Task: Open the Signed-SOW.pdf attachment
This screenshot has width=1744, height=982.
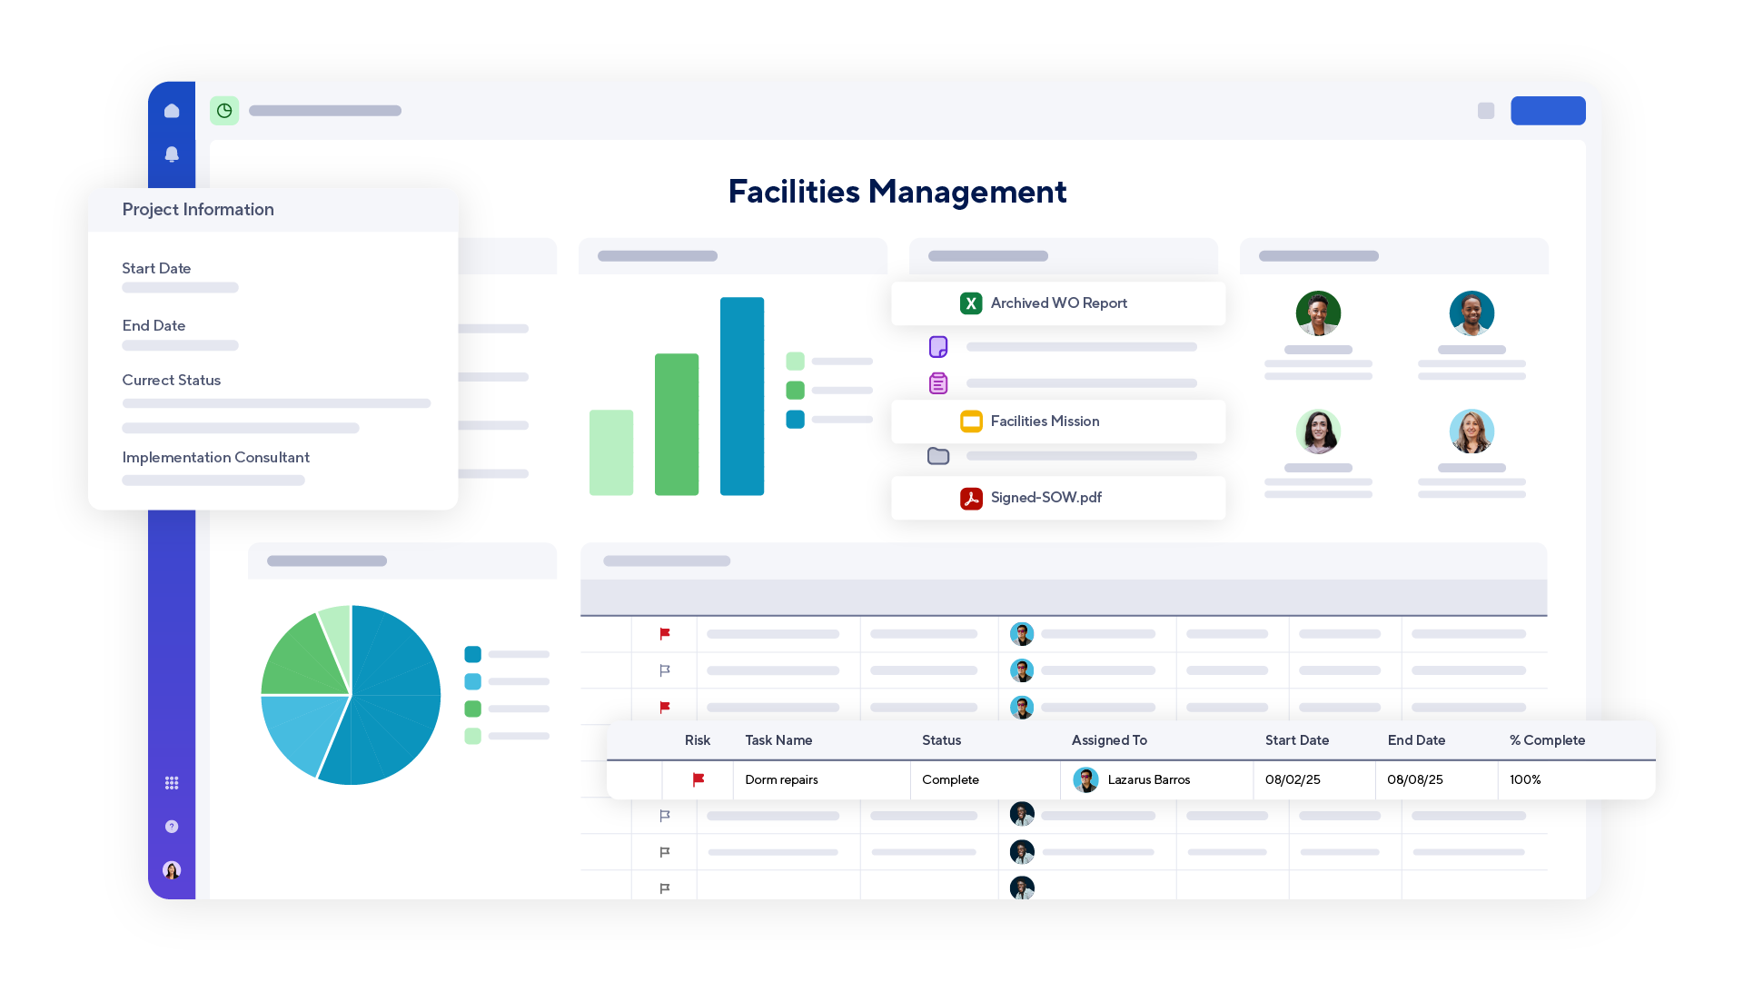Action: click(x=1057, y=497)
